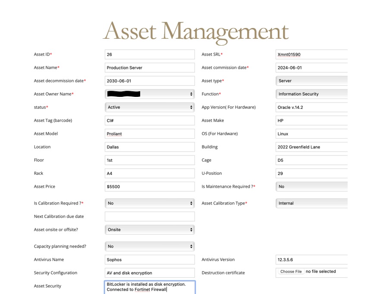Viewport: 386px width, 294px height.
Task: Click the empty Next Calibration due date field
Action: tap(150, 217)
